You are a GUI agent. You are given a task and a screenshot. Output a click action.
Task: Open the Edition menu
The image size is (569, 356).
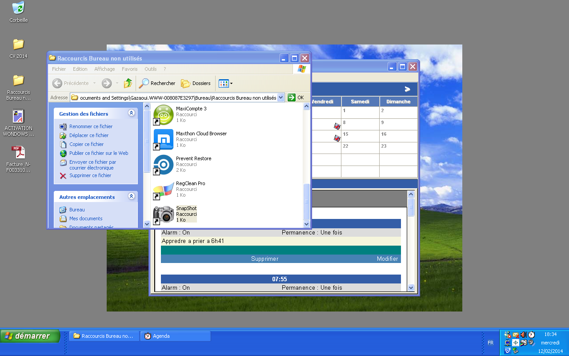pyautogui.click(x=80, y=69)
